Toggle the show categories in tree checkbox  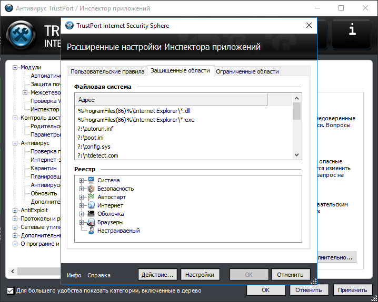tap(10, 290)
